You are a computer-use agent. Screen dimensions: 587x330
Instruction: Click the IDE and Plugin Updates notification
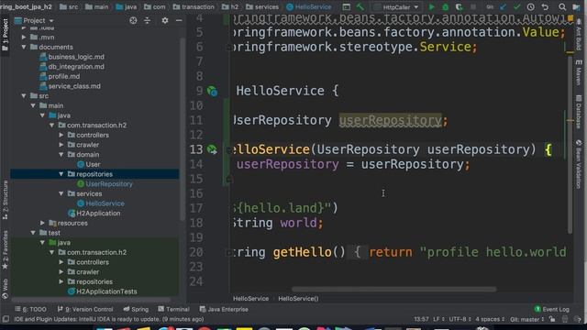(x=109, y=319)
